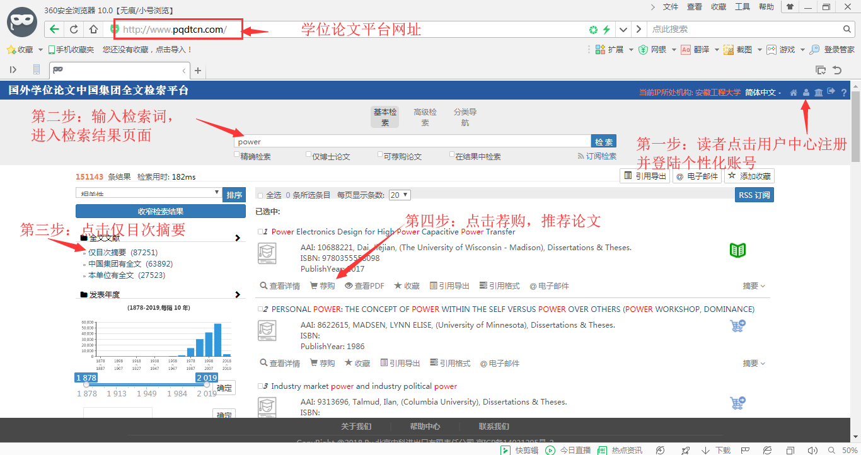861x455 pixels.
Task: Click the 查看PDF eye icon for result 1
Action: tap(348, 285)
